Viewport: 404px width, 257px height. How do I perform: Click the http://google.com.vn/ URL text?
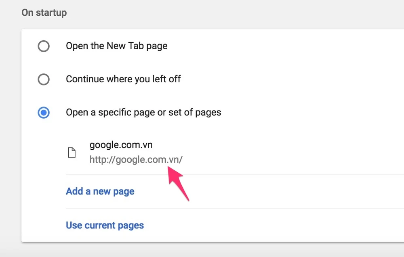[x=136, y=160]
